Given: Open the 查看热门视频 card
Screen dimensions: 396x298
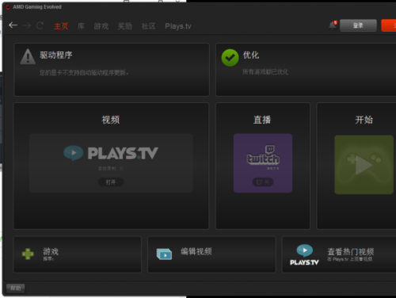Looking at the screenshot, I should [339, 254].
